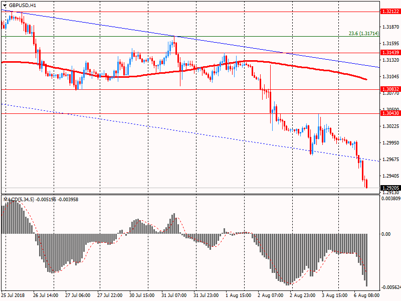This screenshot has height=301, width=401.
Task: Select the green 23.6 Fibonacci horizontal line
Action: tap(200, 36)
